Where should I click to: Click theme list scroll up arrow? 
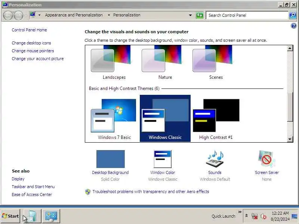(290, 48)
